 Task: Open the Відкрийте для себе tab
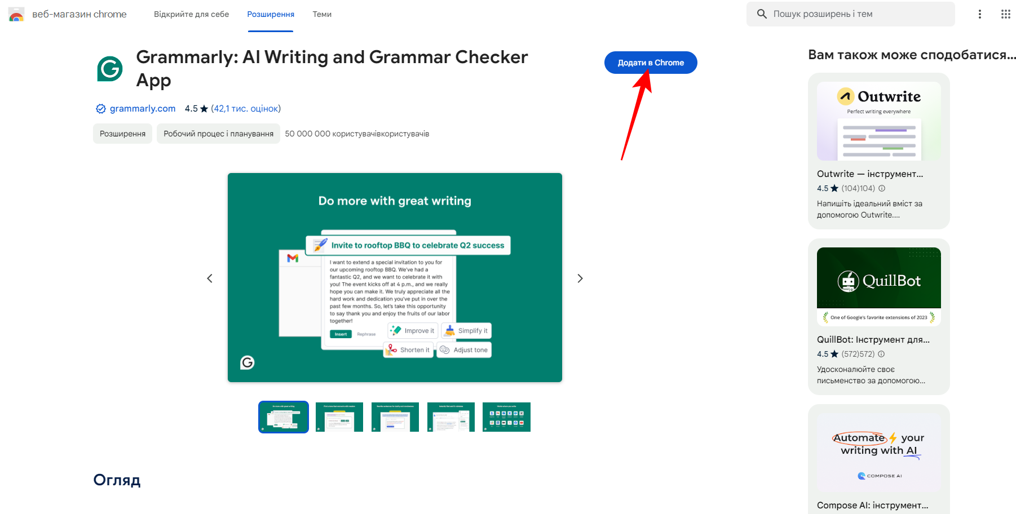[x=191, y=14]
